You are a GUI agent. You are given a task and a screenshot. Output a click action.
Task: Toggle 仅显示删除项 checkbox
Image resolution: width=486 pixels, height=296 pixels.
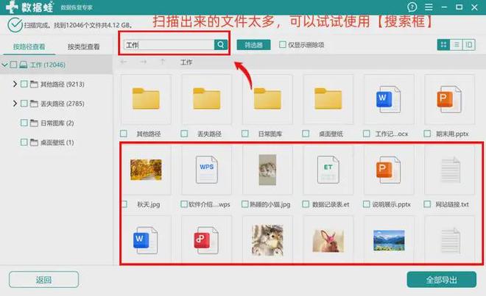click(282, 45)
